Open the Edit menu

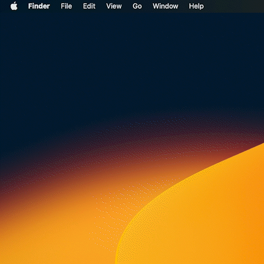89,6
